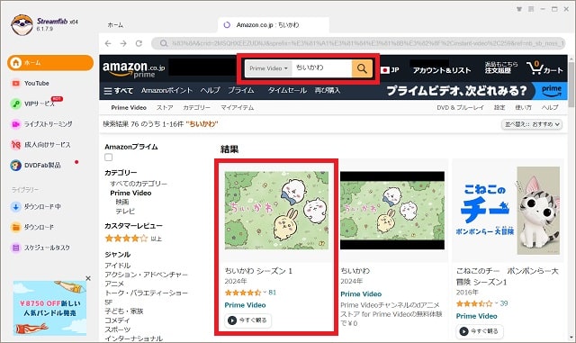Open Amazonポイント link
This screenshot has width=576, height=343.
[166, 90]
